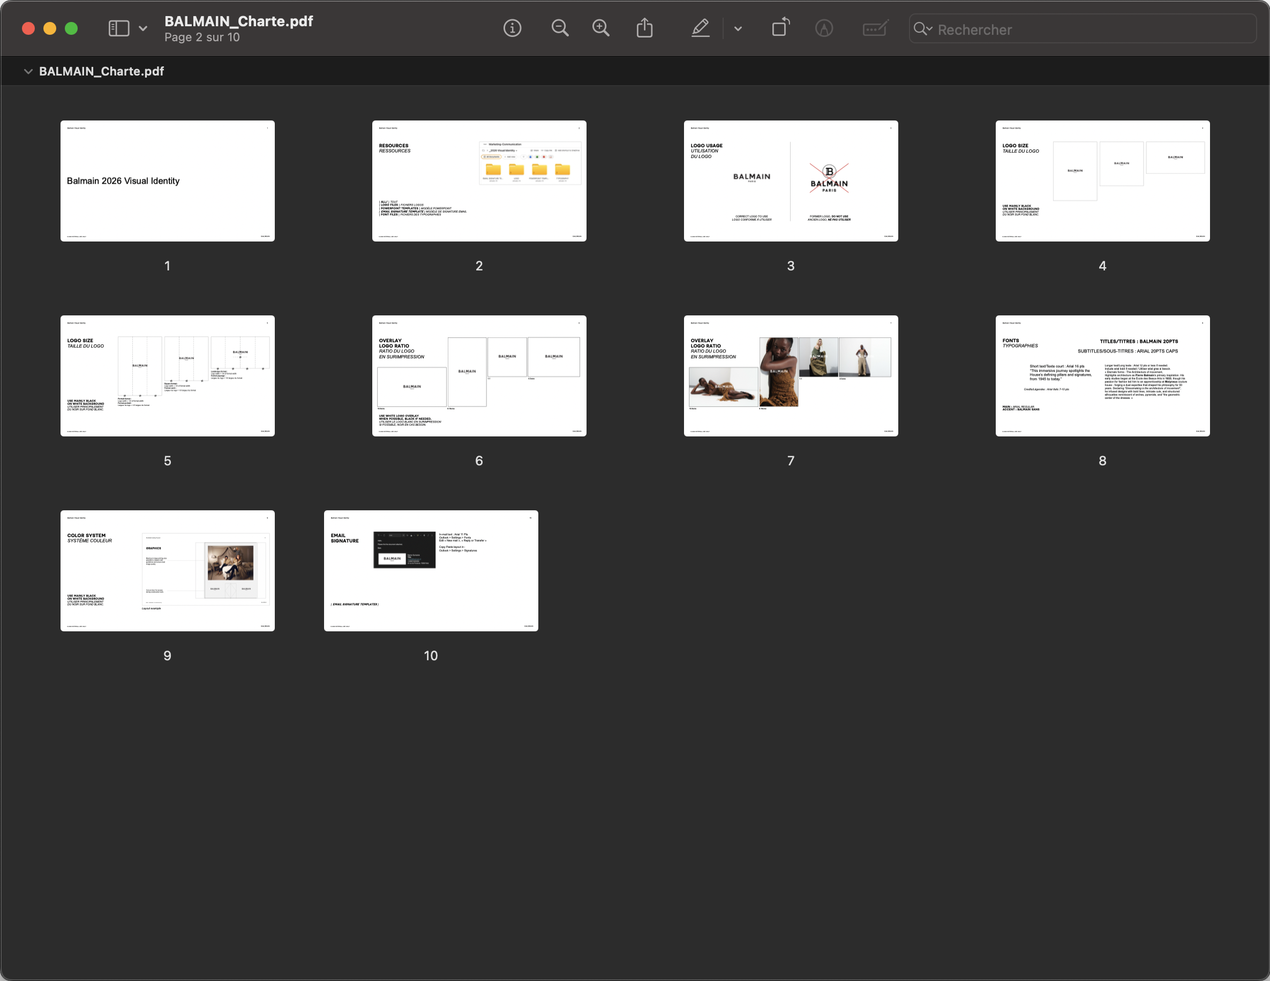This screenshot has height=981, width=1270.
Task: Click the page number label 8
Action: tap(1102, 461)
